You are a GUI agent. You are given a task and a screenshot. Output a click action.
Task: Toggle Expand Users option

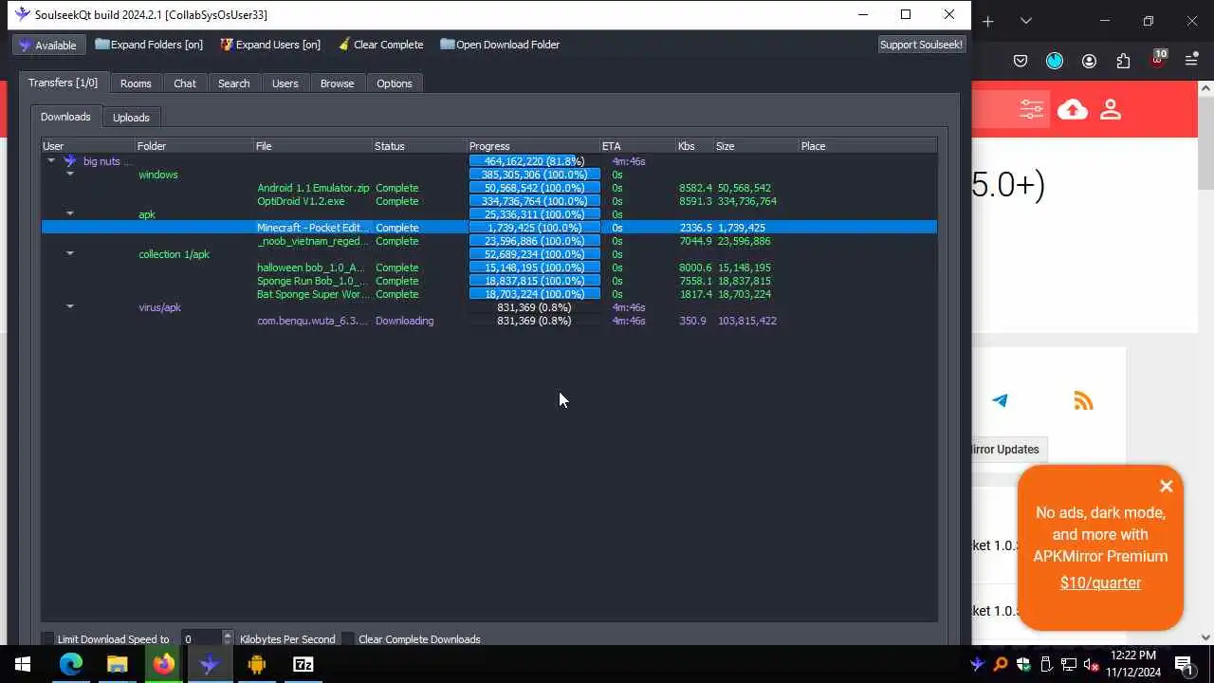click(270, 45)
